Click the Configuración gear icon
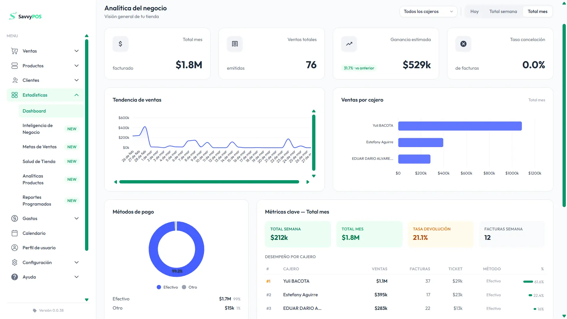This screenshot has height=319, width=567. 14,262
